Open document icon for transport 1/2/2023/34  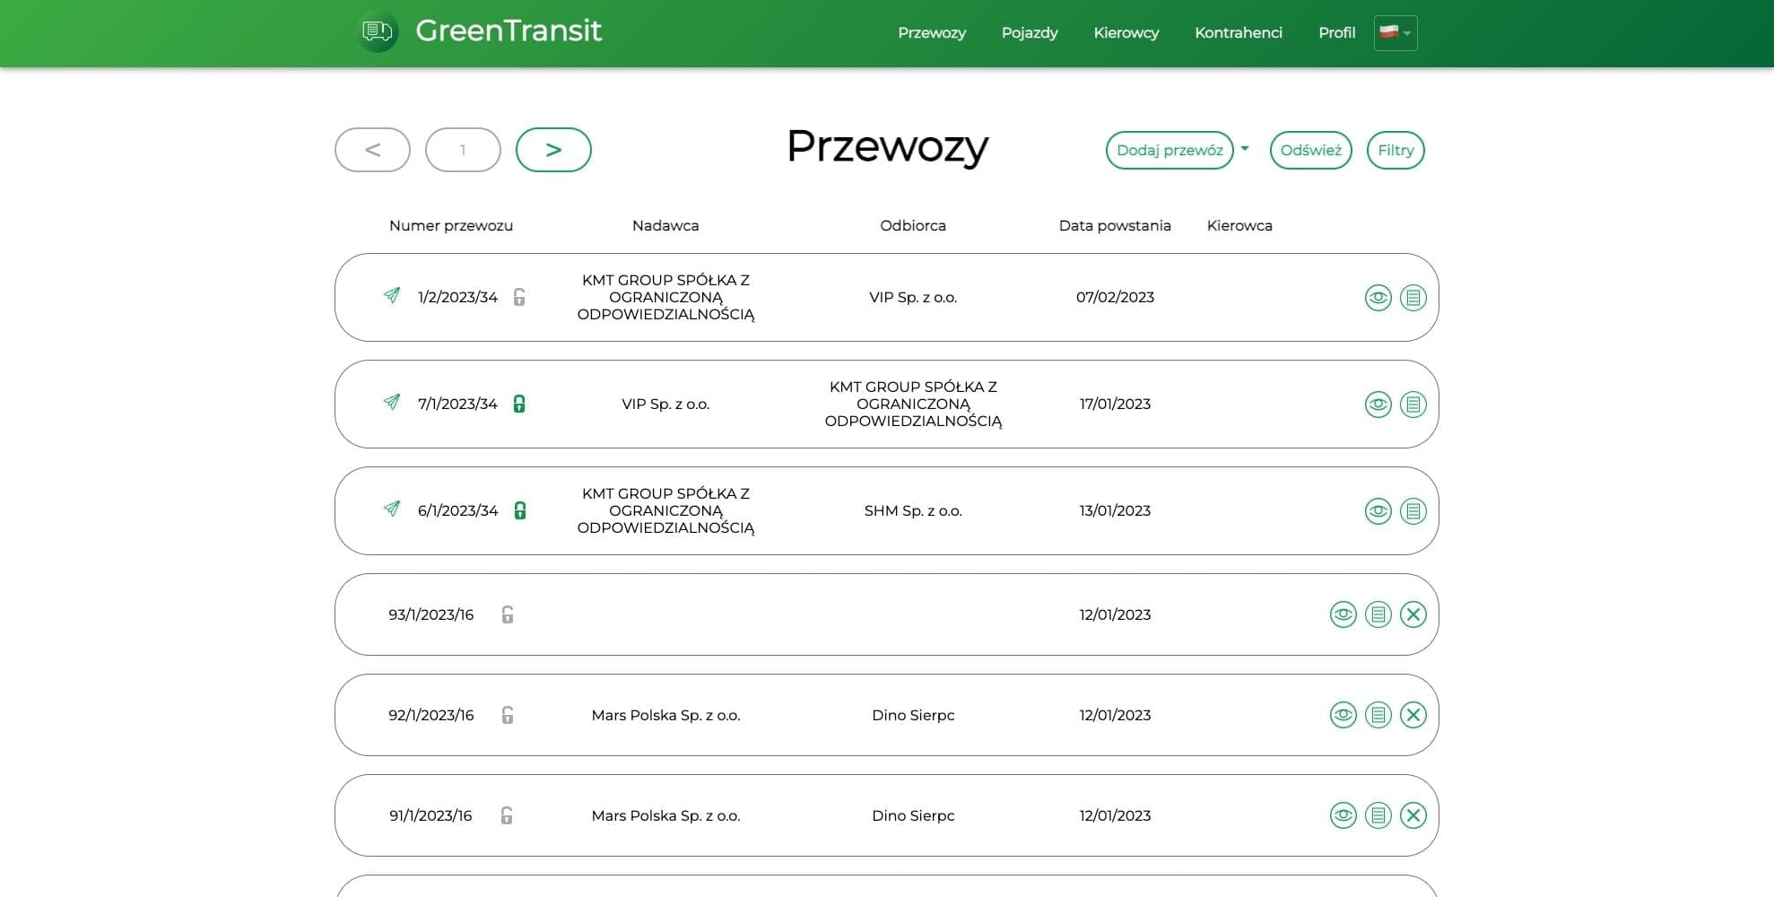(1413, 298)
